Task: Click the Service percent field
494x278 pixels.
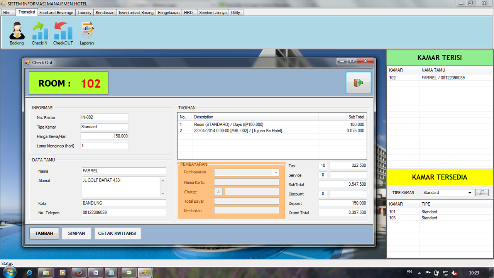Action: [x=323, y=175]
